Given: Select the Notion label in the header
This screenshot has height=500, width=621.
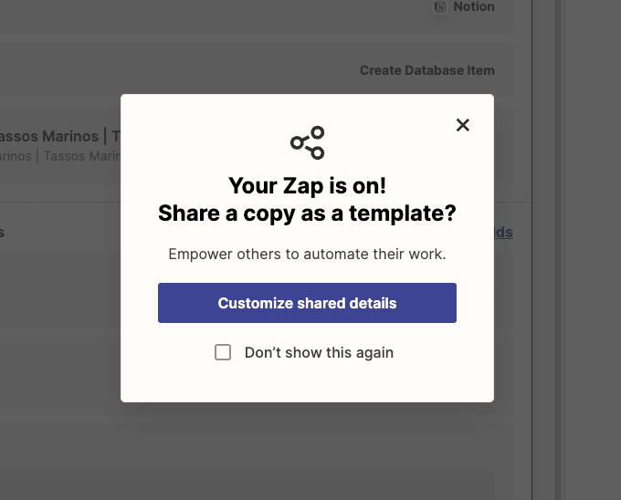Looking at the screenshot, I should click(x=474, y=6).
